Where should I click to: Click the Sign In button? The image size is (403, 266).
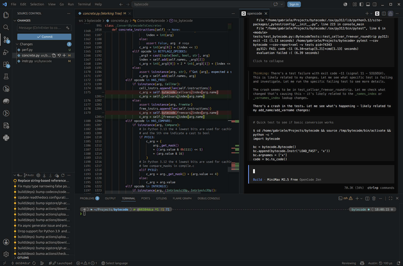pyautogui.click(x=294, y=4)
